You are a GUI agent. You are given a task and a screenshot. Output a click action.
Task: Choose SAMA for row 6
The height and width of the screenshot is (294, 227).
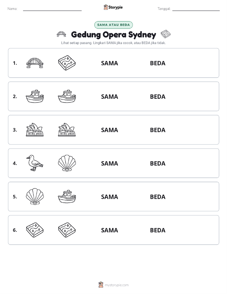(x=109, y=230)
